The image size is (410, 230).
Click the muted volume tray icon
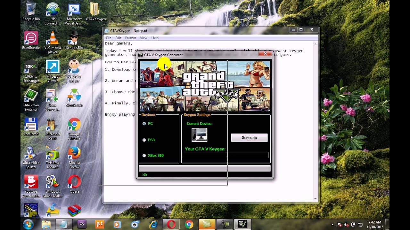346,225
